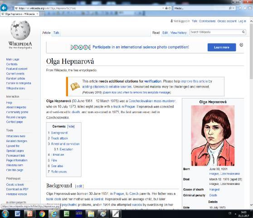Select the Read tab
This screenshot has width=253, height=218.
[156, 33]
